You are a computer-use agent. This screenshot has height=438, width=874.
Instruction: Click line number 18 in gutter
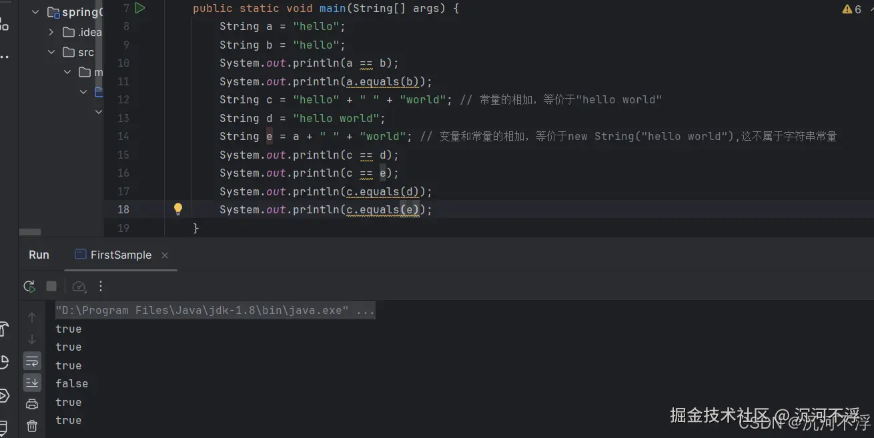[x=123, y=209]
